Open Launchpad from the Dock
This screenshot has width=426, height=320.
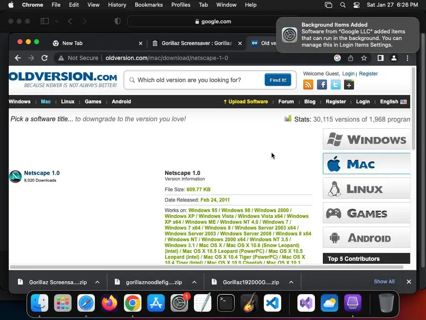click(x=63, y=303)
